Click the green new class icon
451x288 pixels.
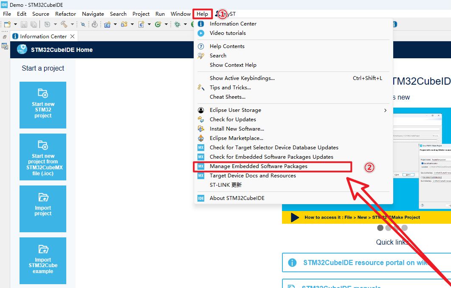point(158,25)
